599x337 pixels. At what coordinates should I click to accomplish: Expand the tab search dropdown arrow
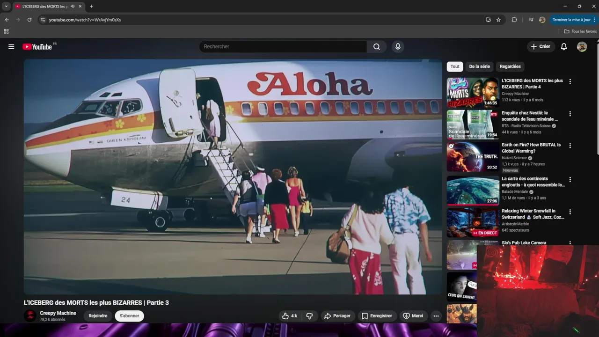tap(6, 7)
